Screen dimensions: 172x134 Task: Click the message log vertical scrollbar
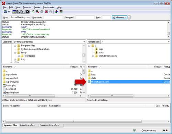(168, 29)
